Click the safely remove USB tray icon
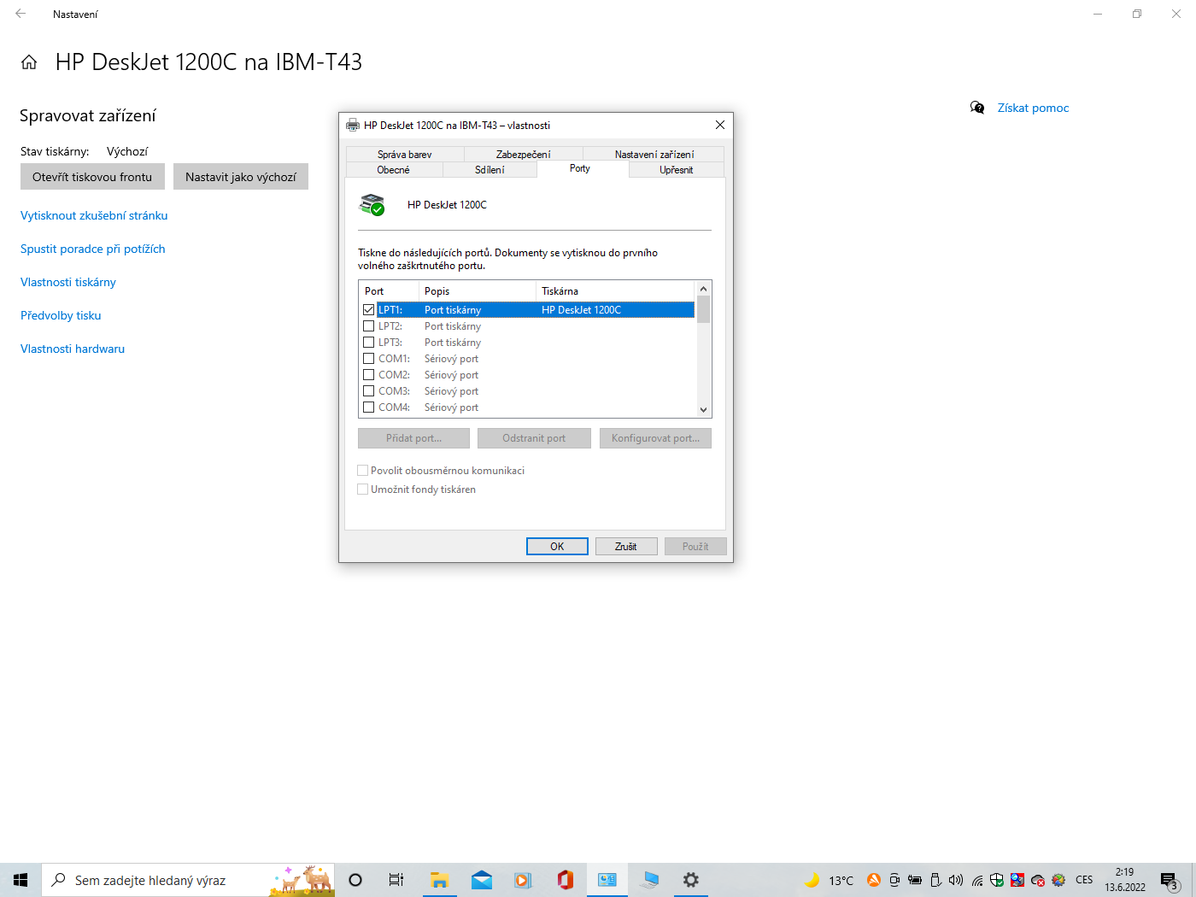Screen dimensions: 1196x897 tap(935, 880)
